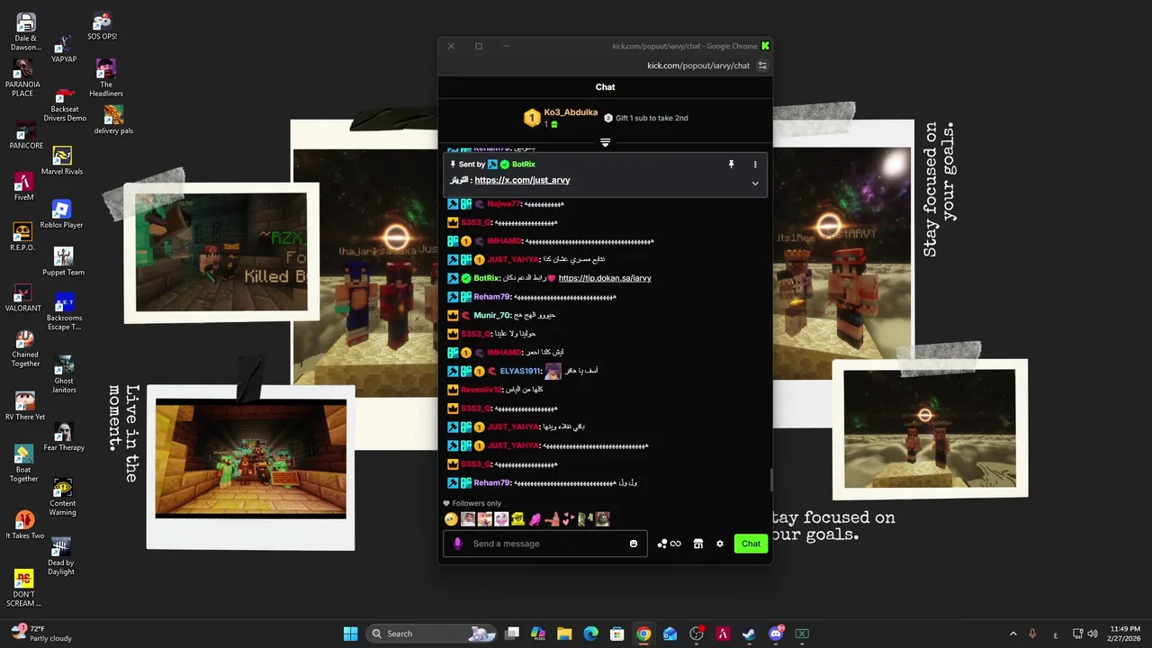The image size is (1152, 648).
Task: Click the green Chat send button
Action: [x=751, y=544]
